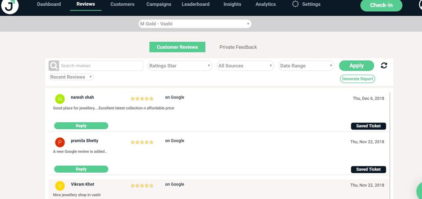Screen dimensions: 422x199
Task: Open the Ratings Star dropdown
Action: [x=180, y=66]
